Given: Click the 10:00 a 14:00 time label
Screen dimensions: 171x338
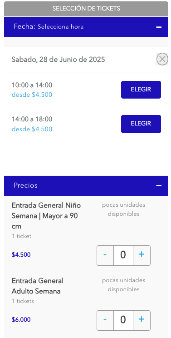Looking at the screenshot, I should [x=32, y=85].
